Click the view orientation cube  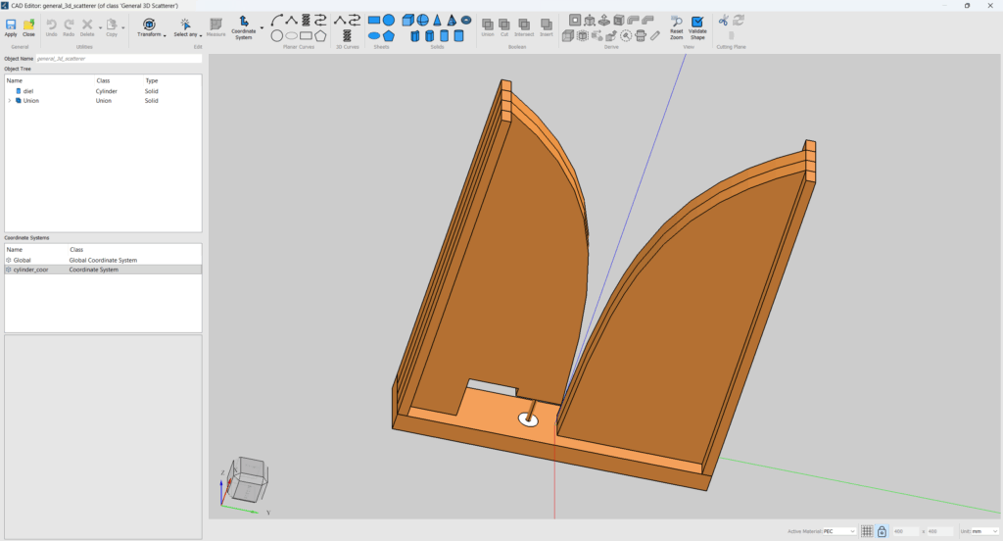click(248, 479)
